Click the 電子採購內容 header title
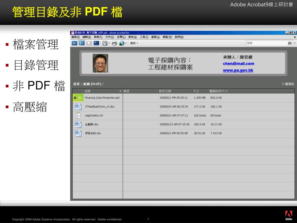297x223 pixels. point(170,64)
